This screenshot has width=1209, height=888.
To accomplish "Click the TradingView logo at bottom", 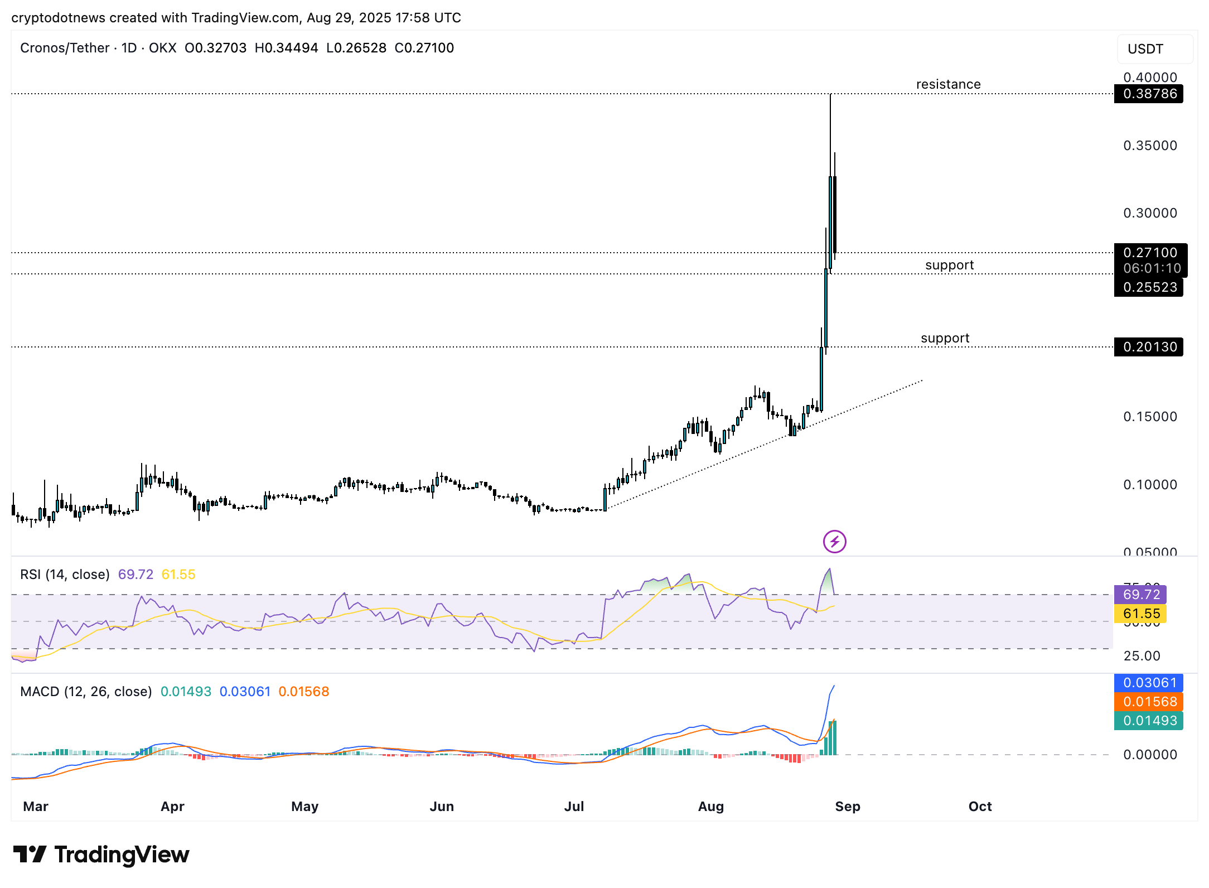I will 101,855.
